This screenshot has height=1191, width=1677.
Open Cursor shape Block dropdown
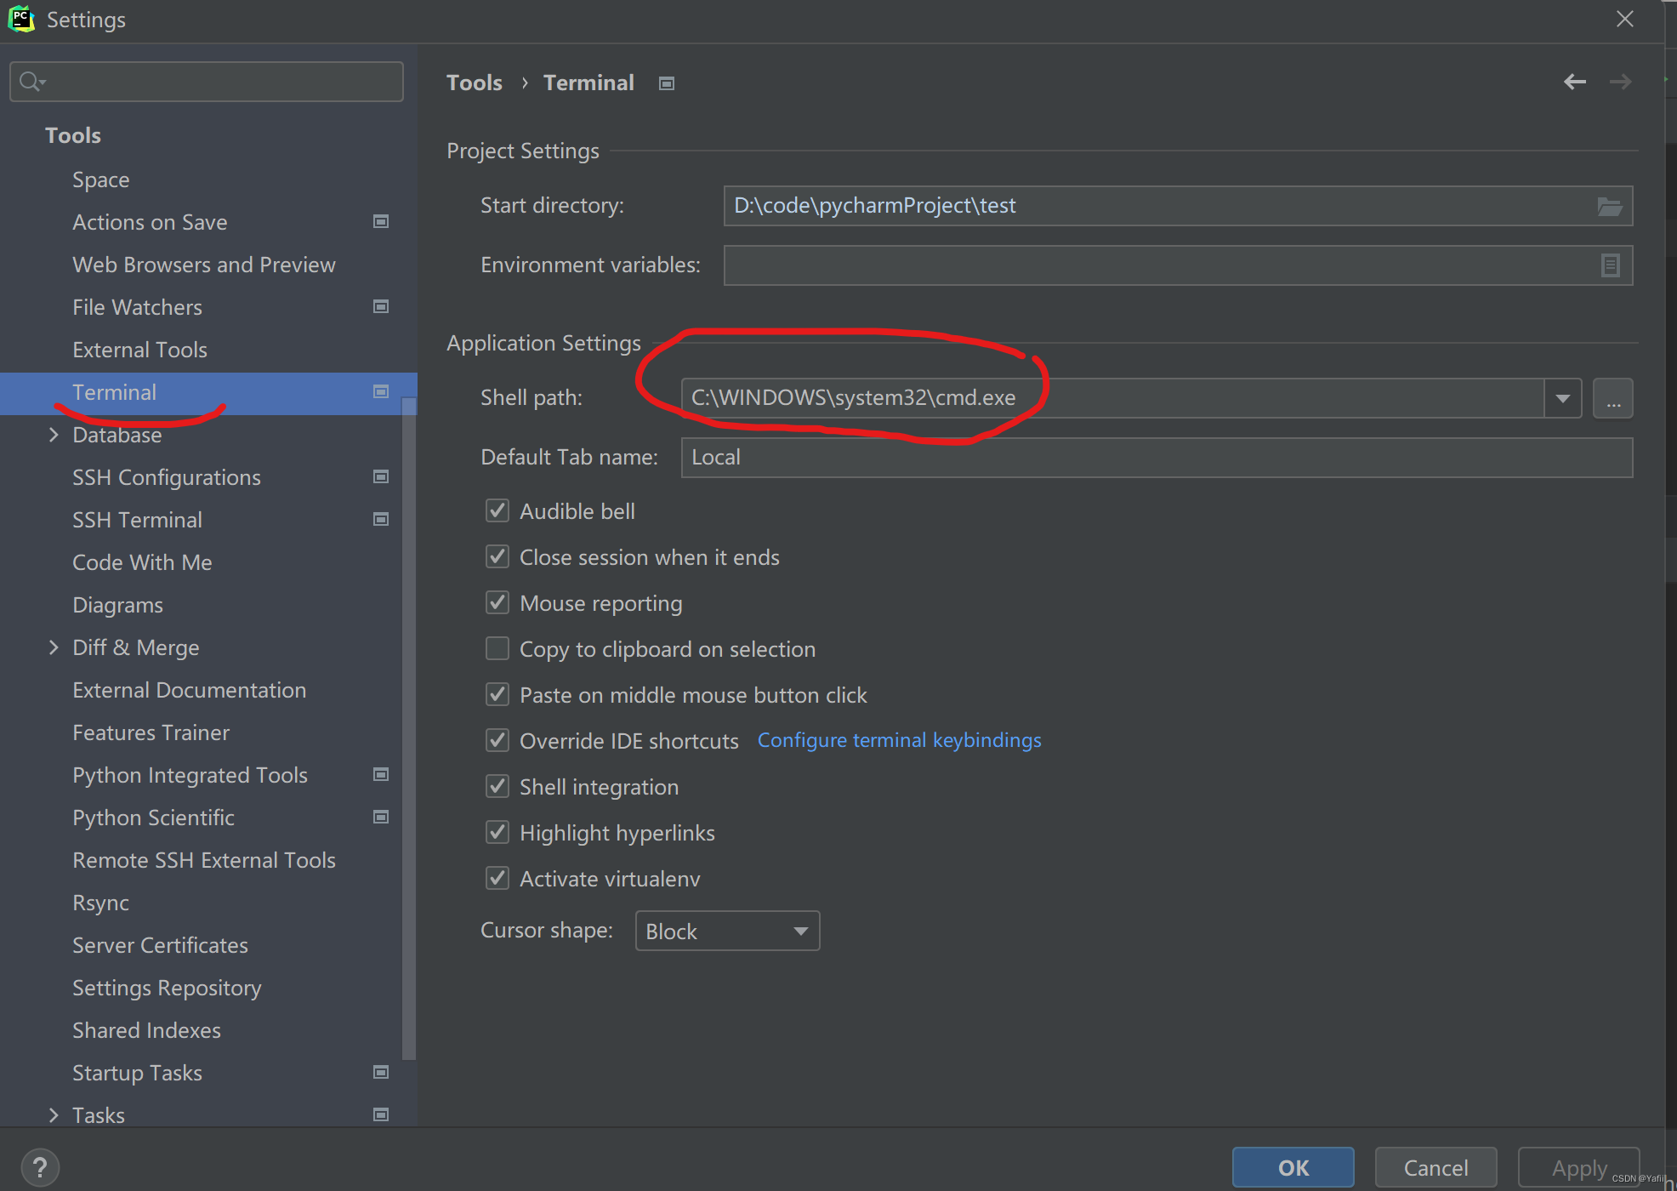coord(727,931)
